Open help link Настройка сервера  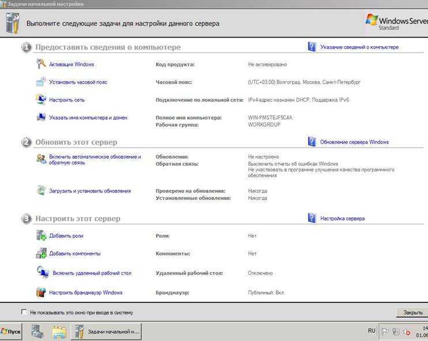point(342,219)
